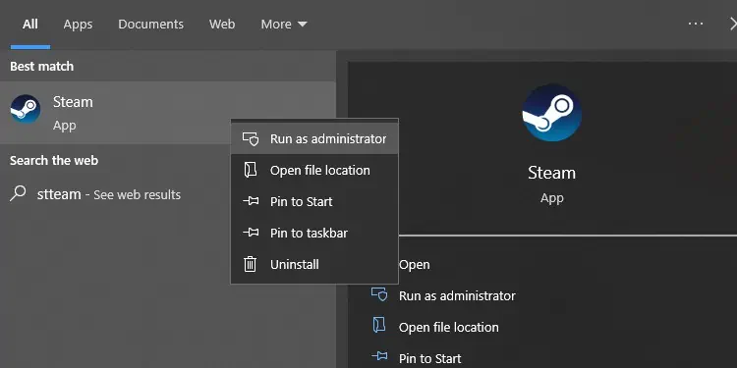The width and height of the screenshot is (737, 368).
Task: Click the Steam icon in best match
Action: (x=26, y=109)
